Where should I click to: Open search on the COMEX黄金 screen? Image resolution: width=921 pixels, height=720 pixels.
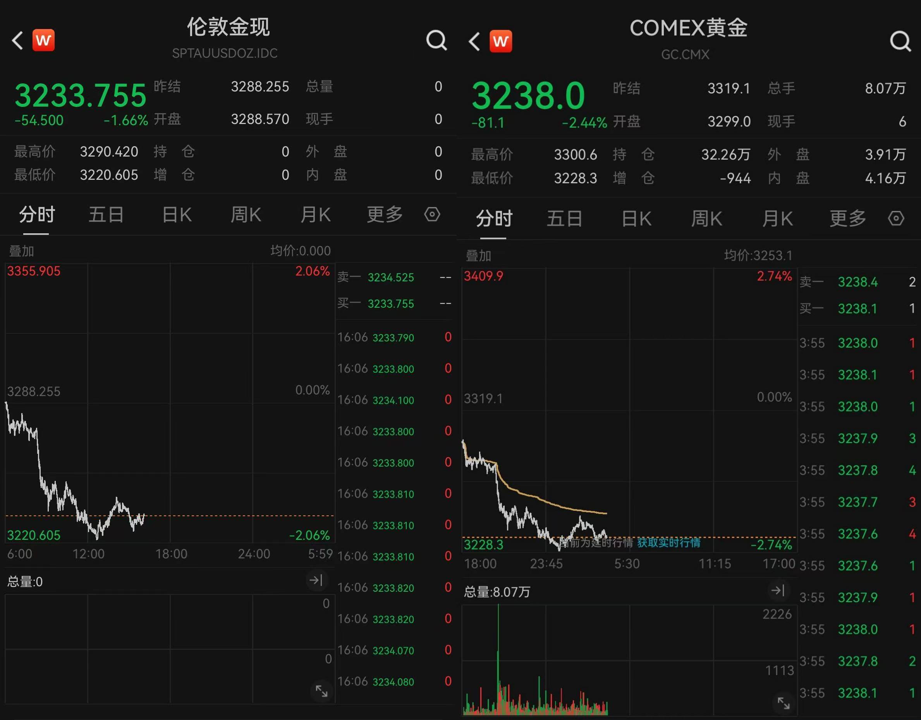(x=901, y=41)
